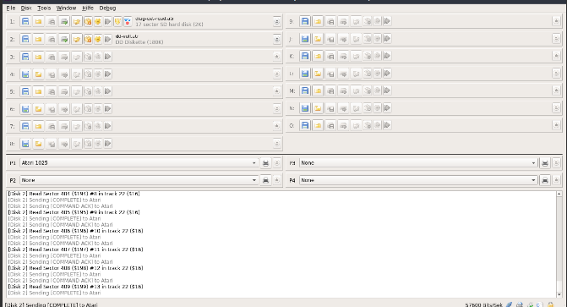The image size is (567, 307).
Task: Click the blue pen icon in the status bar
Action: click(510, 304)
